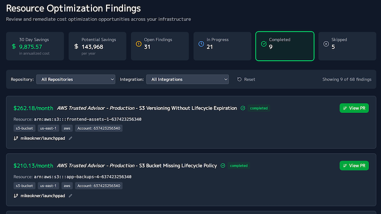View PR for S3 Versioning finding
Image resolution: width=381 pixels, height=214 pixels.
(x=354, y=108)
